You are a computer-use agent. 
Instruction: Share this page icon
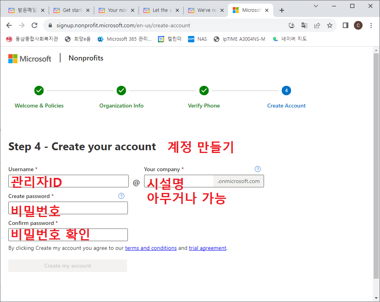pyautogui.click(x=317, y=25)
